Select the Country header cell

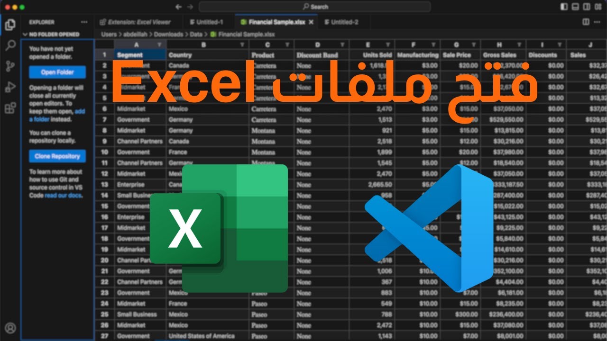tap(207, 55)
